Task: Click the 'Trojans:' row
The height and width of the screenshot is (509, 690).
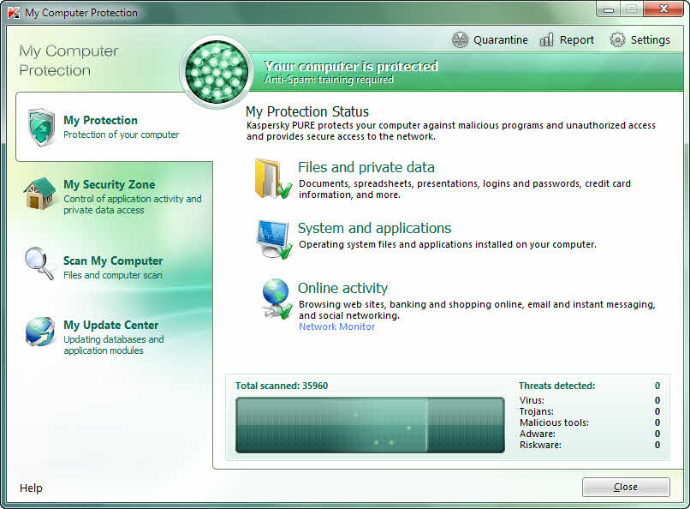Action: [590, 411]
